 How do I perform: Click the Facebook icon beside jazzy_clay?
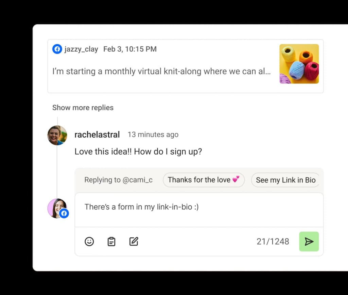point(57,49)
